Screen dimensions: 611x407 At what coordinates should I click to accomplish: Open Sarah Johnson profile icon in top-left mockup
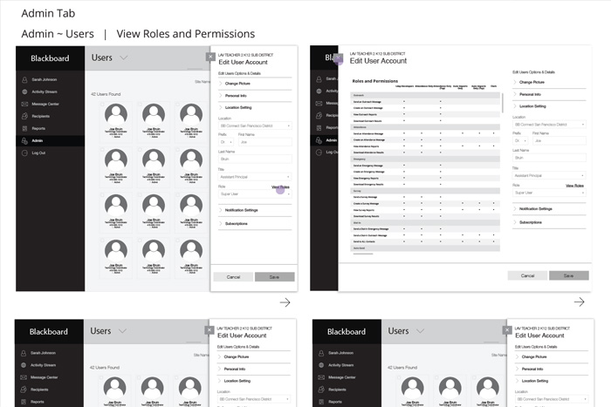coord(24,80)
